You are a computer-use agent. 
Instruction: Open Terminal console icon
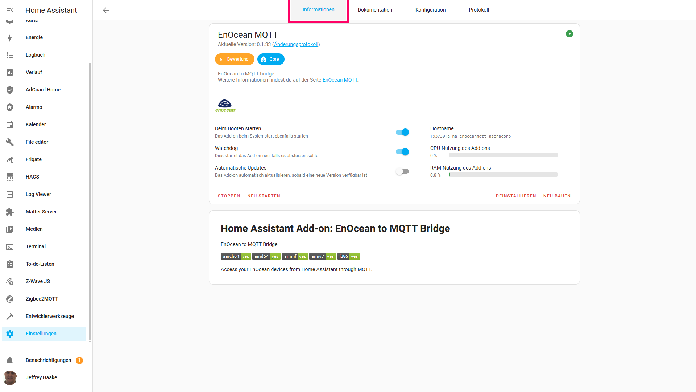(x=10, y=247)
